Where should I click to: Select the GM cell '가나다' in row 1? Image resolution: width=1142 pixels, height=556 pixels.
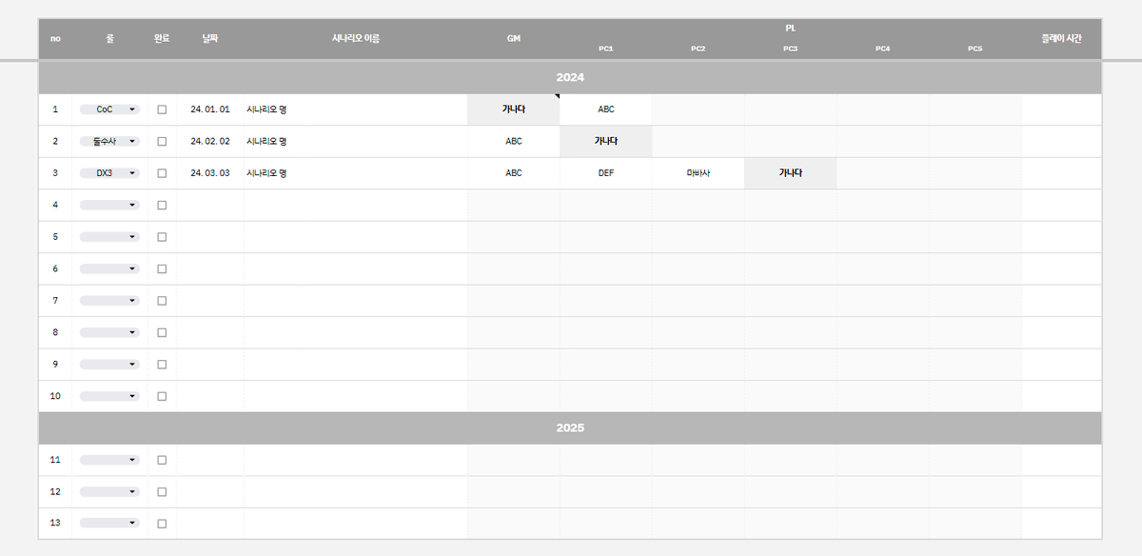pyautogui.click(x=514, y=109)
